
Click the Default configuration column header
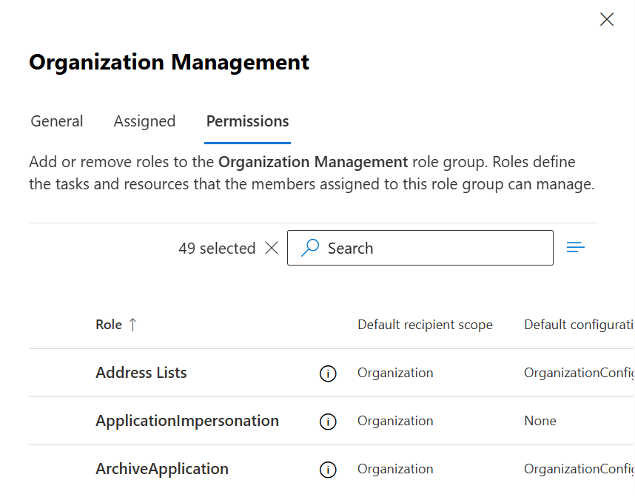(579, 325)
